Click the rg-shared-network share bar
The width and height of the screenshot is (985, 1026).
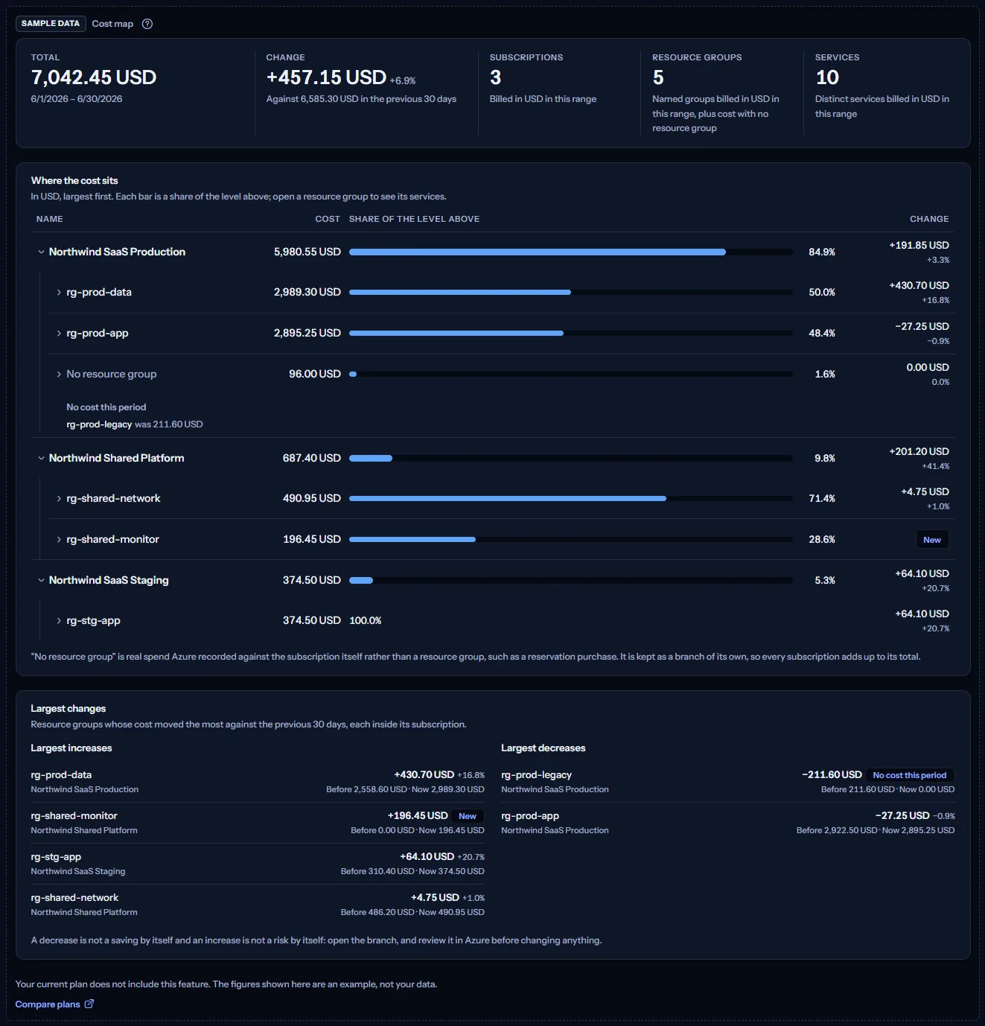point(570,499)
